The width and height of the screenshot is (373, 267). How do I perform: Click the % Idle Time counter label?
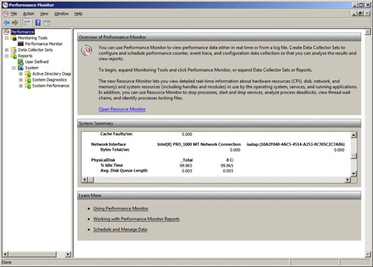click(112, 165)
